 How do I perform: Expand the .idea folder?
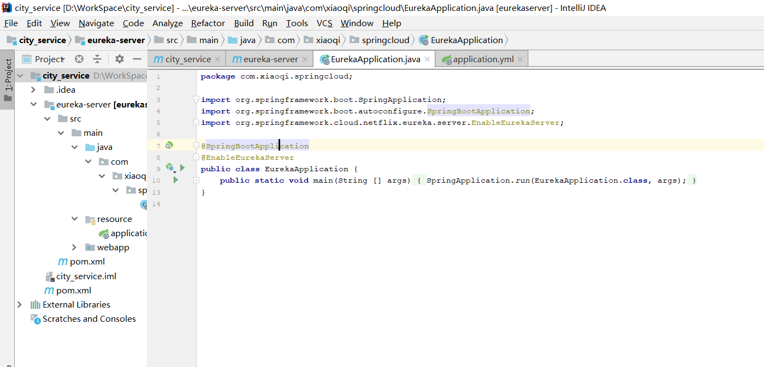tap(33, 89)
